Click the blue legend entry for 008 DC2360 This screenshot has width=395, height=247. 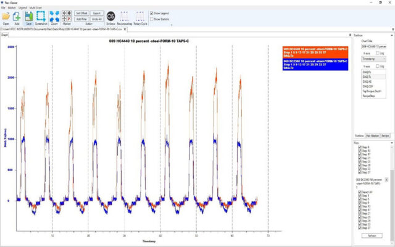click(x=315, y=64)
